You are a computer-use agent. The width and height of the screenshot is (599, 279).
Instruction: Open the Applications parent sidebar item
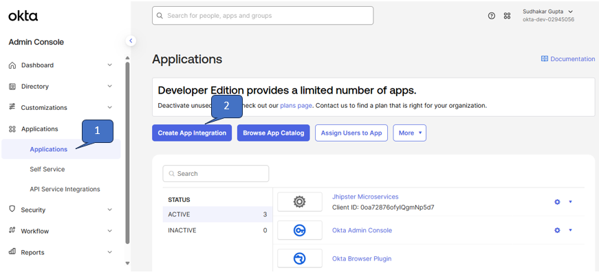tap(40, 129)
